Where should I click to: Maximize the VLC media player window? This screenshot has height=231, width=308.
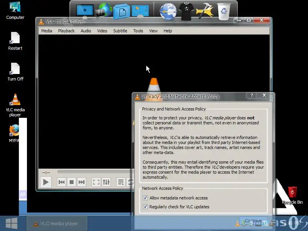249,20
